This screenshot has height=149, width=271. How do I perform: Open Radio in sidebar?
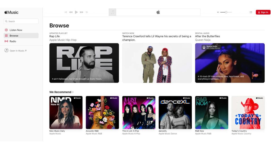(21, 41)
